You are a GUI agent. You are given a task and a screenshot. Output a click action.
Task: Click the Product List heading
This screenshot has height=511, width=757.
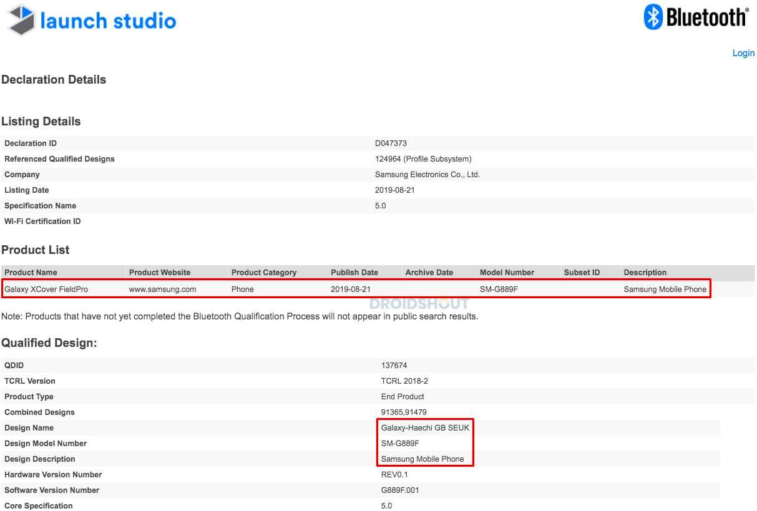coord(36,250)
